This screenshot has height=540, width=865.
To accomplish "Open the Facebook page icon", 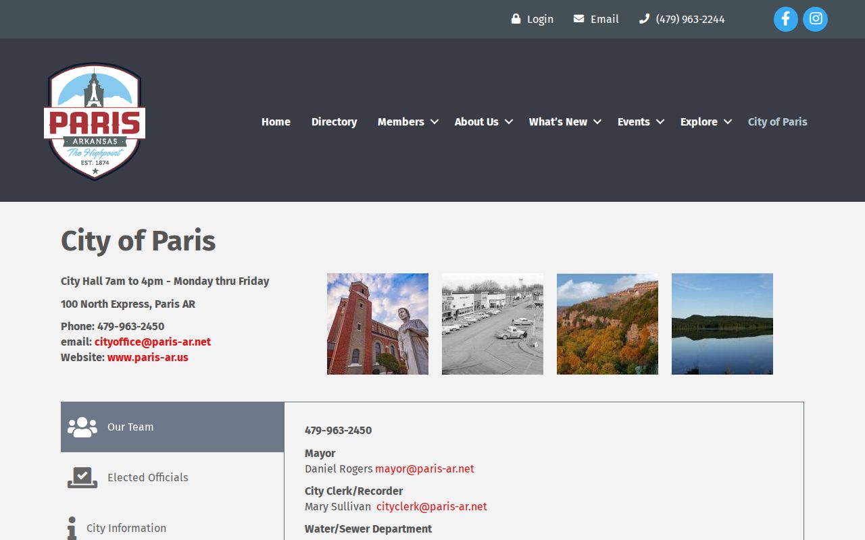I will point(785,19).
